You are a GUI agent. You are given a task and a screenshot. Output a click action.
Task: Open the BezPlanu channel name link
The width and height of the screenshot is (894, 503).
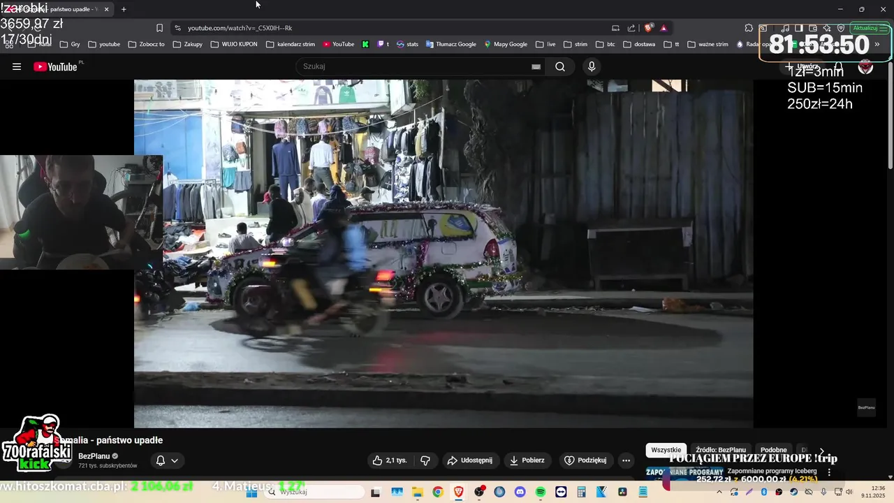[94, 456]
